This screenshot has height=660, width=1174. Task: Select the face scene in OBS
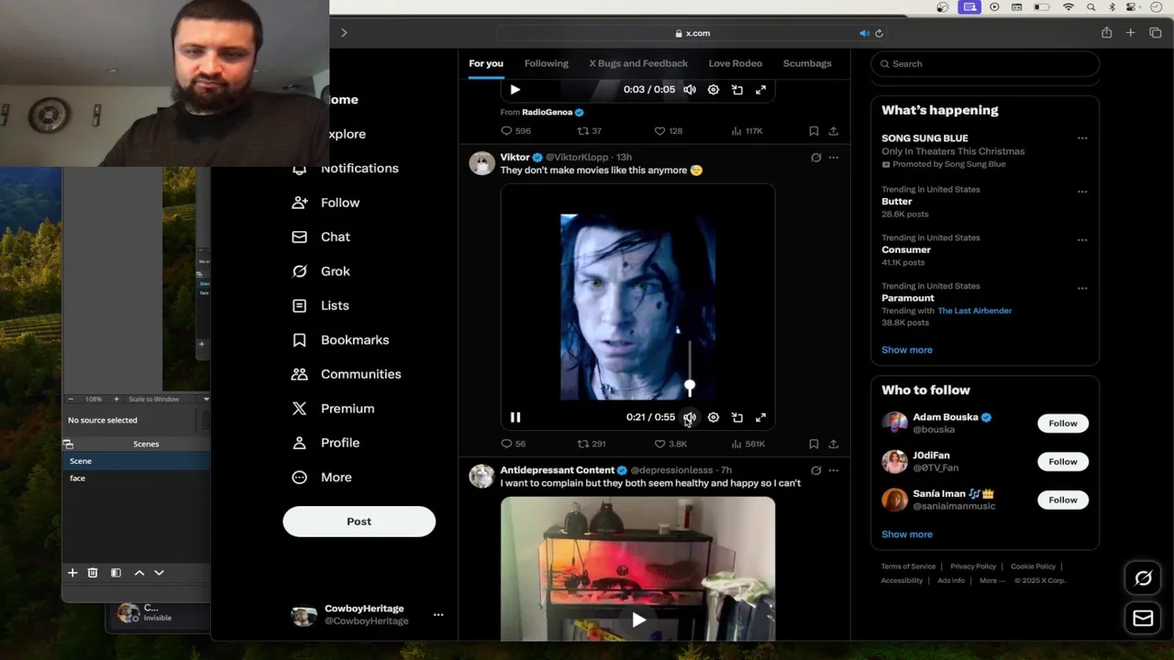[x=136, y=478]
